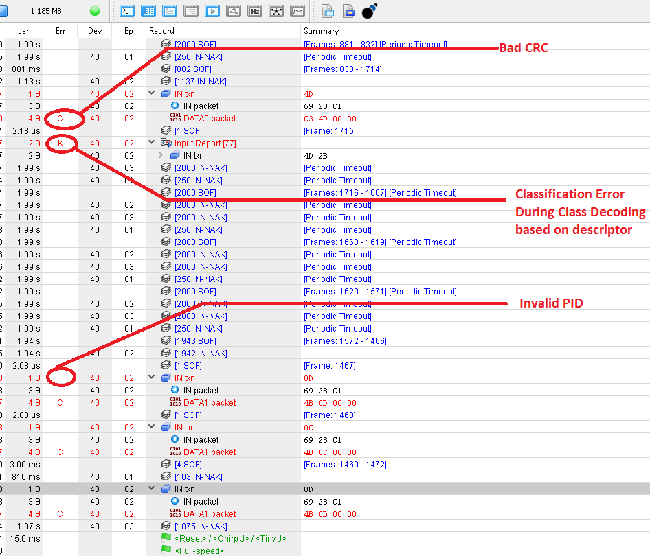Click the green capture status indicator
The height and width of the screenshot is (556, 650).
coord(95,11)
